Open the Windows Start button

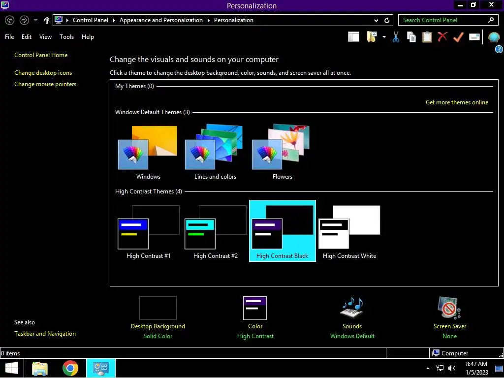(x=12, y=368)
